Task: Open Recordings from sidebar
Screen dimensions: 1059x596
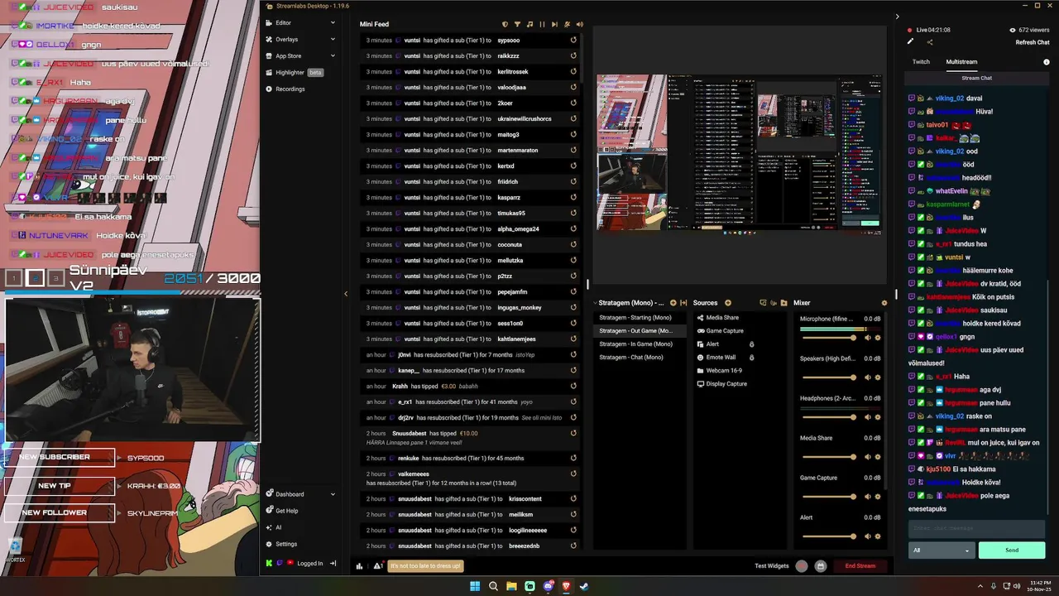Action: coord(285,89)
